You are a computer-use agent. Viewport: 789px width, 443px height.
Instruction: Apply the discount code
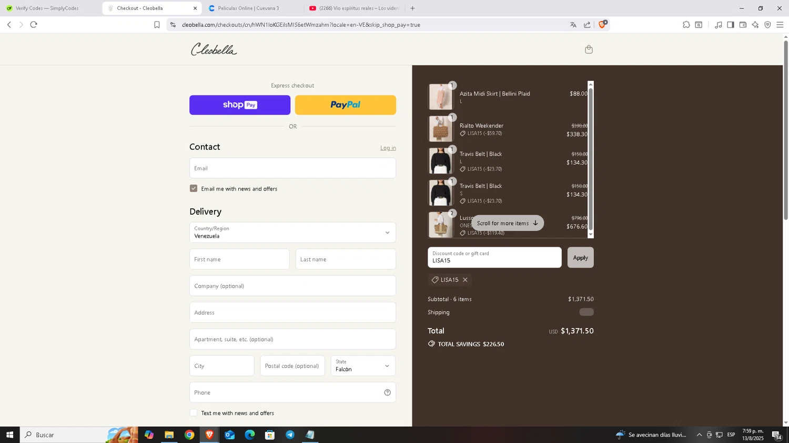(x=580, y=258)
